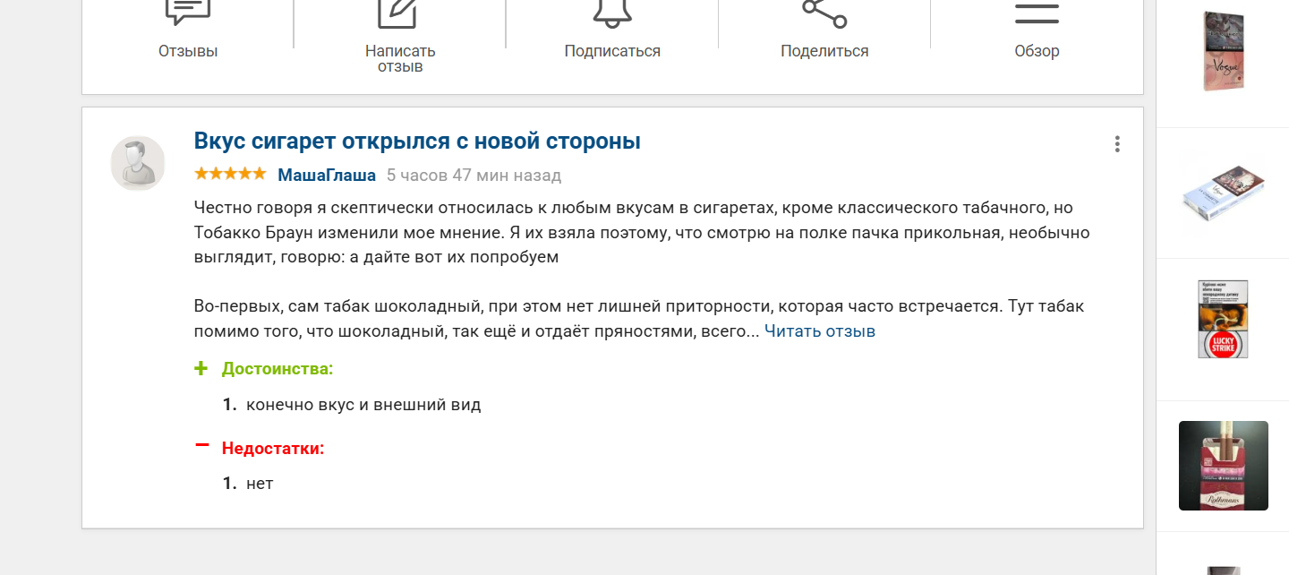The image size is (1289, 575).
Task: Open the Отзывы speech bubble icon
Action: tap(188, 11)
